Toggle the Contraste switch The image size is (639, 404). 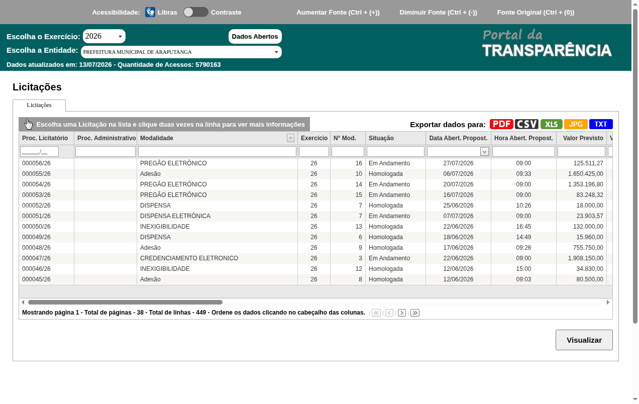coord(195,12)
